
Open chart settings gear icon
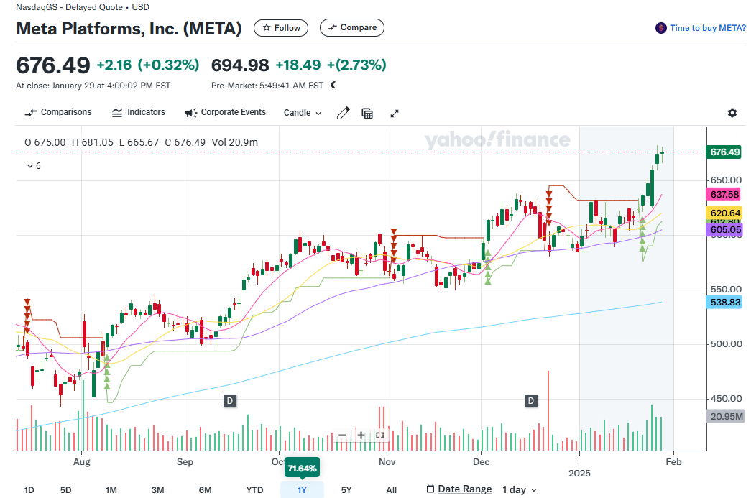732,113
